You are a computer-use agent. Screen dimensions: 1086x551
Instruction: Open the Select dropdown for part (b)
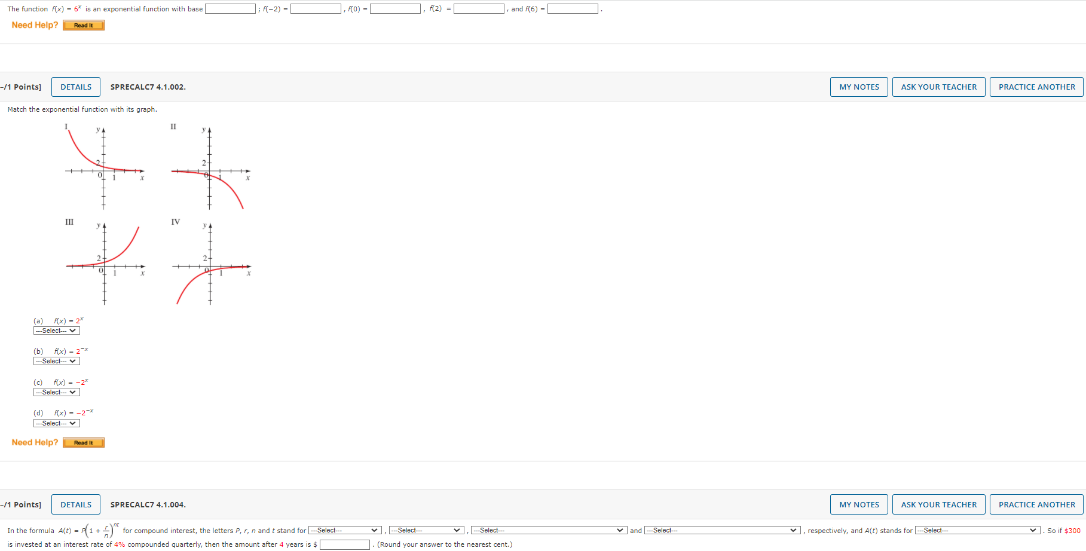pos(57,361)
